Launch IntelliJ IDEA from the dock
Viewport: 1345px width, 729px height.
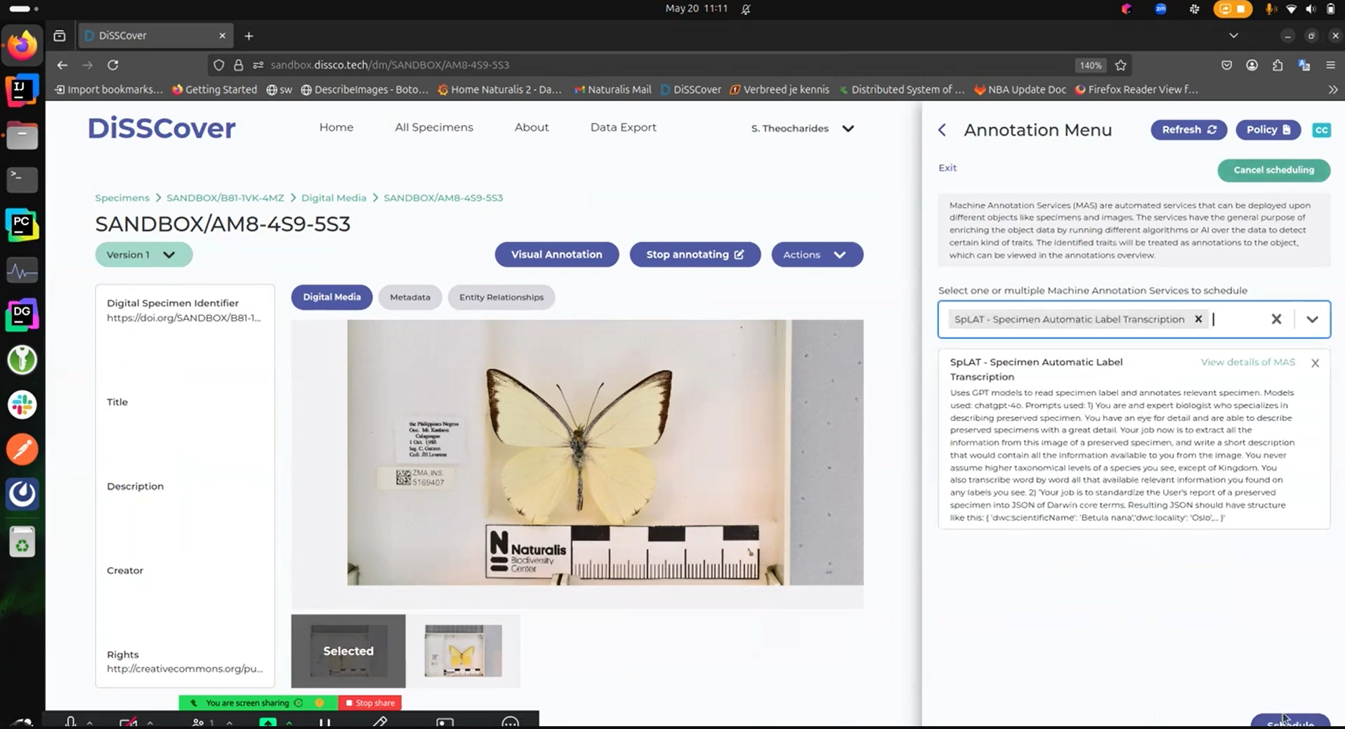pyautogui.click(x=22, y=90)
